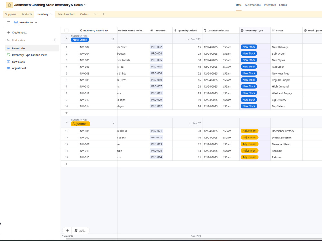This screenshot has width=322, height=241.
Task: Click New Stock tag on INV-002 row
Action: (x=249, y=47)
